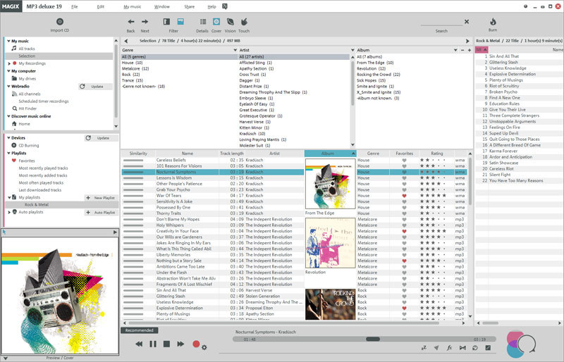Skip to previous track
The image size is (564, 362).
click(x=139, y=344)
